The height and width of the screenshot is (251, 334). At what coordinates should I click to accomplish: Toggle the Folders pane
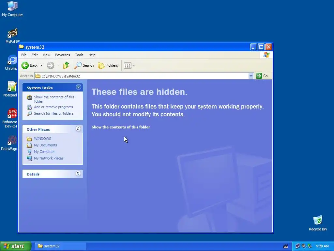tap(108, 65)
